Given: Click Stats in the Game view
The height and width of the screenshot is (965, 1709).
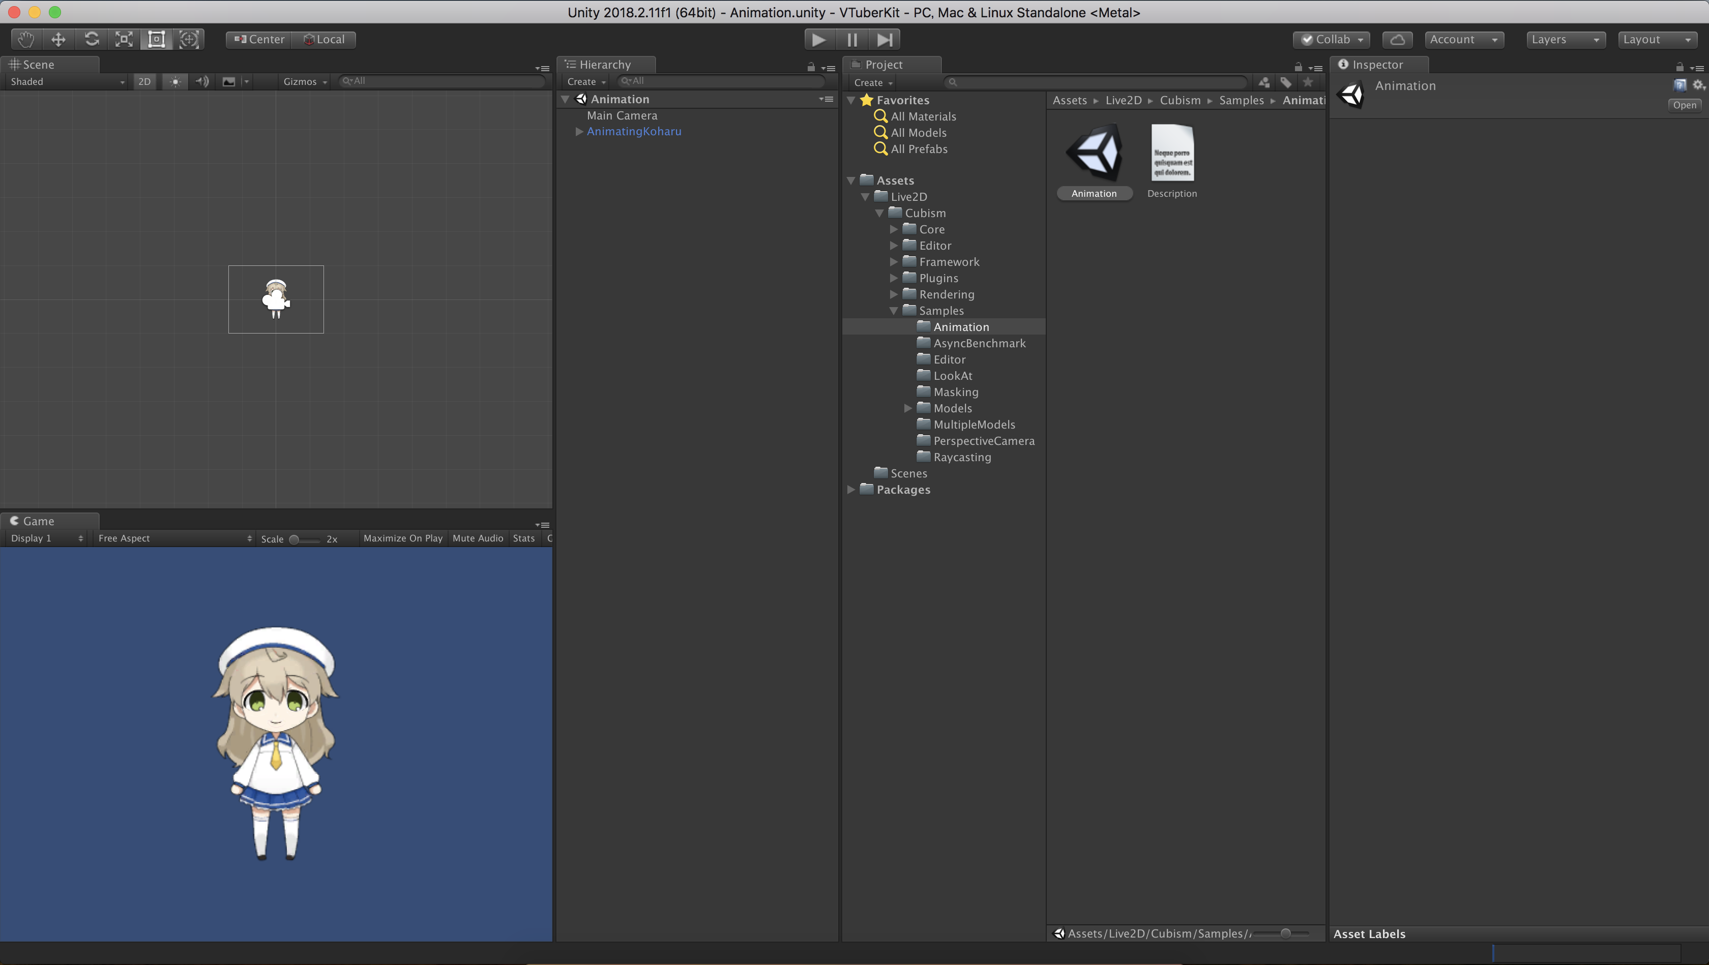Looking at the screenshot, I should coord(523,538).
